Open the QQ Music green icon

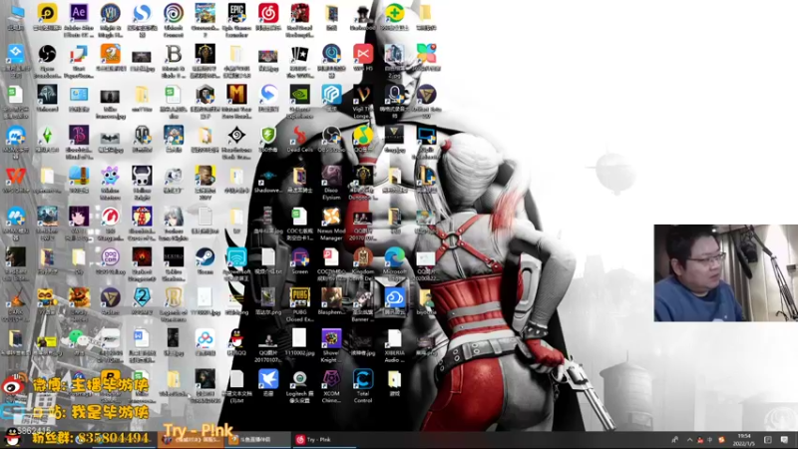(x=363, y=136)
